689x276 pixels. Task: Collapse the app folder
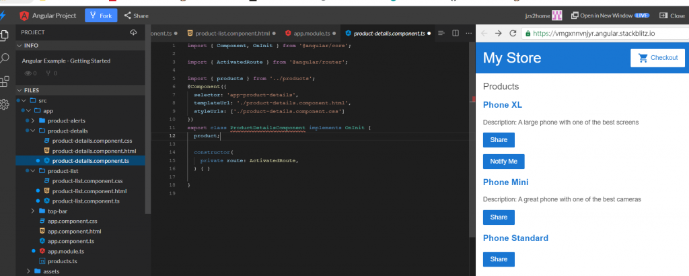tap(28, 111)
